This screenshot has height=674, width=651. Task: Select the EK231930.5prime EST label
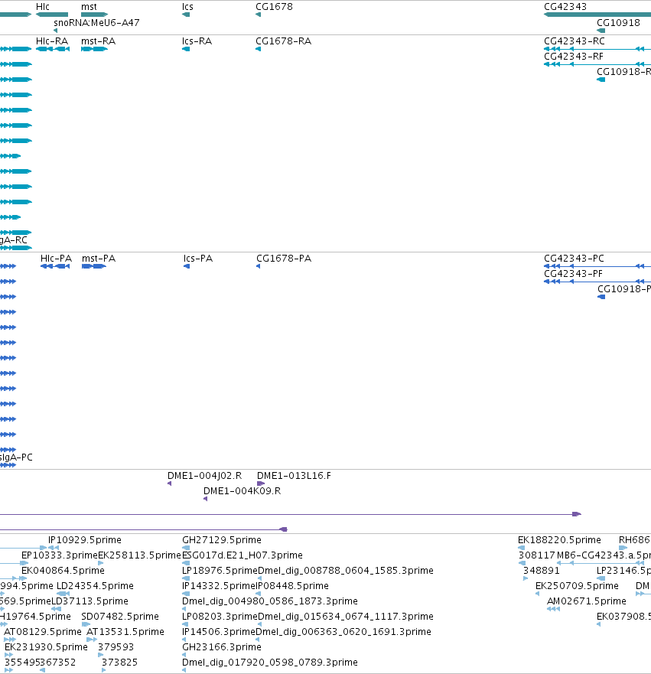coord(46,647)
